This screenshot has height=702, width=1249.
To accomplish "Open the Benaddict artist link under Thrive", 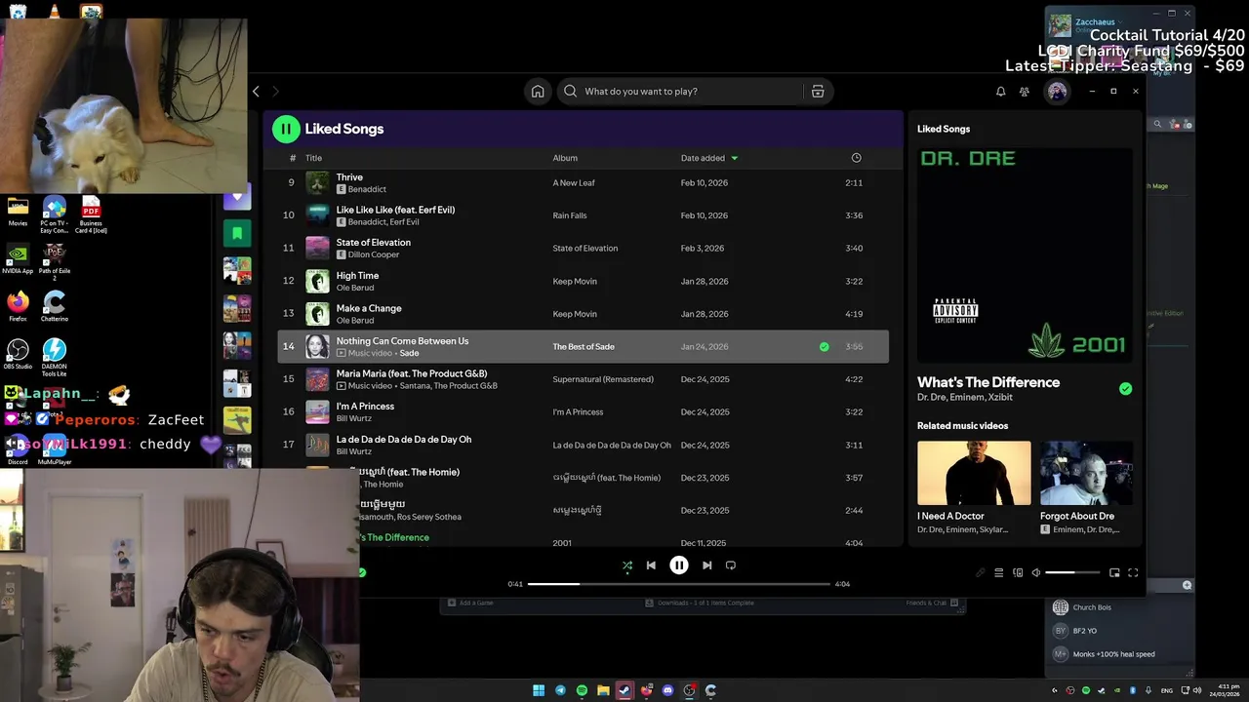I will (x=367, y=189).
